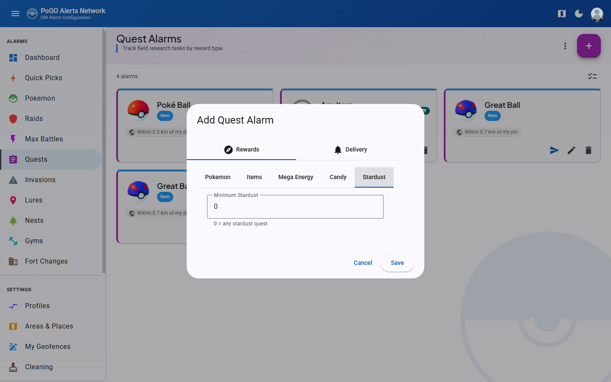
Task: Click the Gyms dumbbell icon
Action: click(x=13, y=241)
